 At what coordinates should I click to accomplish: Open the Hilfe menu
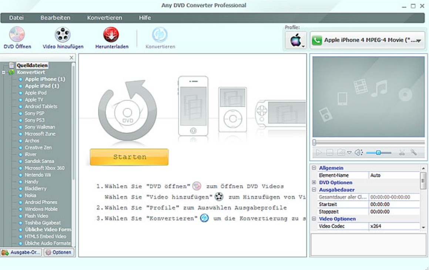[x=145, y=18]
